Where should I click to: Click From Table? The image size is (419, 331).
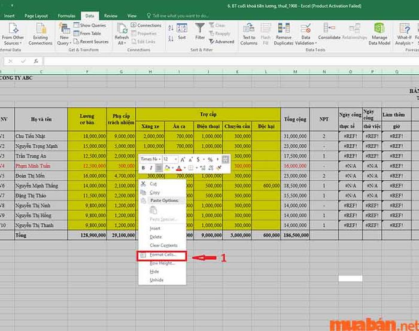[87, 34]
